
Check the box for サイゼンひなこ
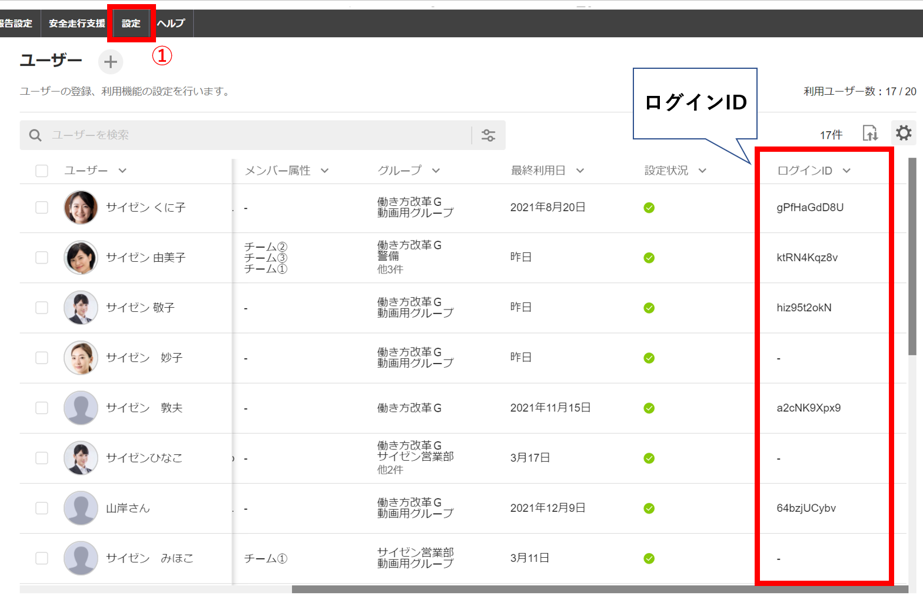42,458
